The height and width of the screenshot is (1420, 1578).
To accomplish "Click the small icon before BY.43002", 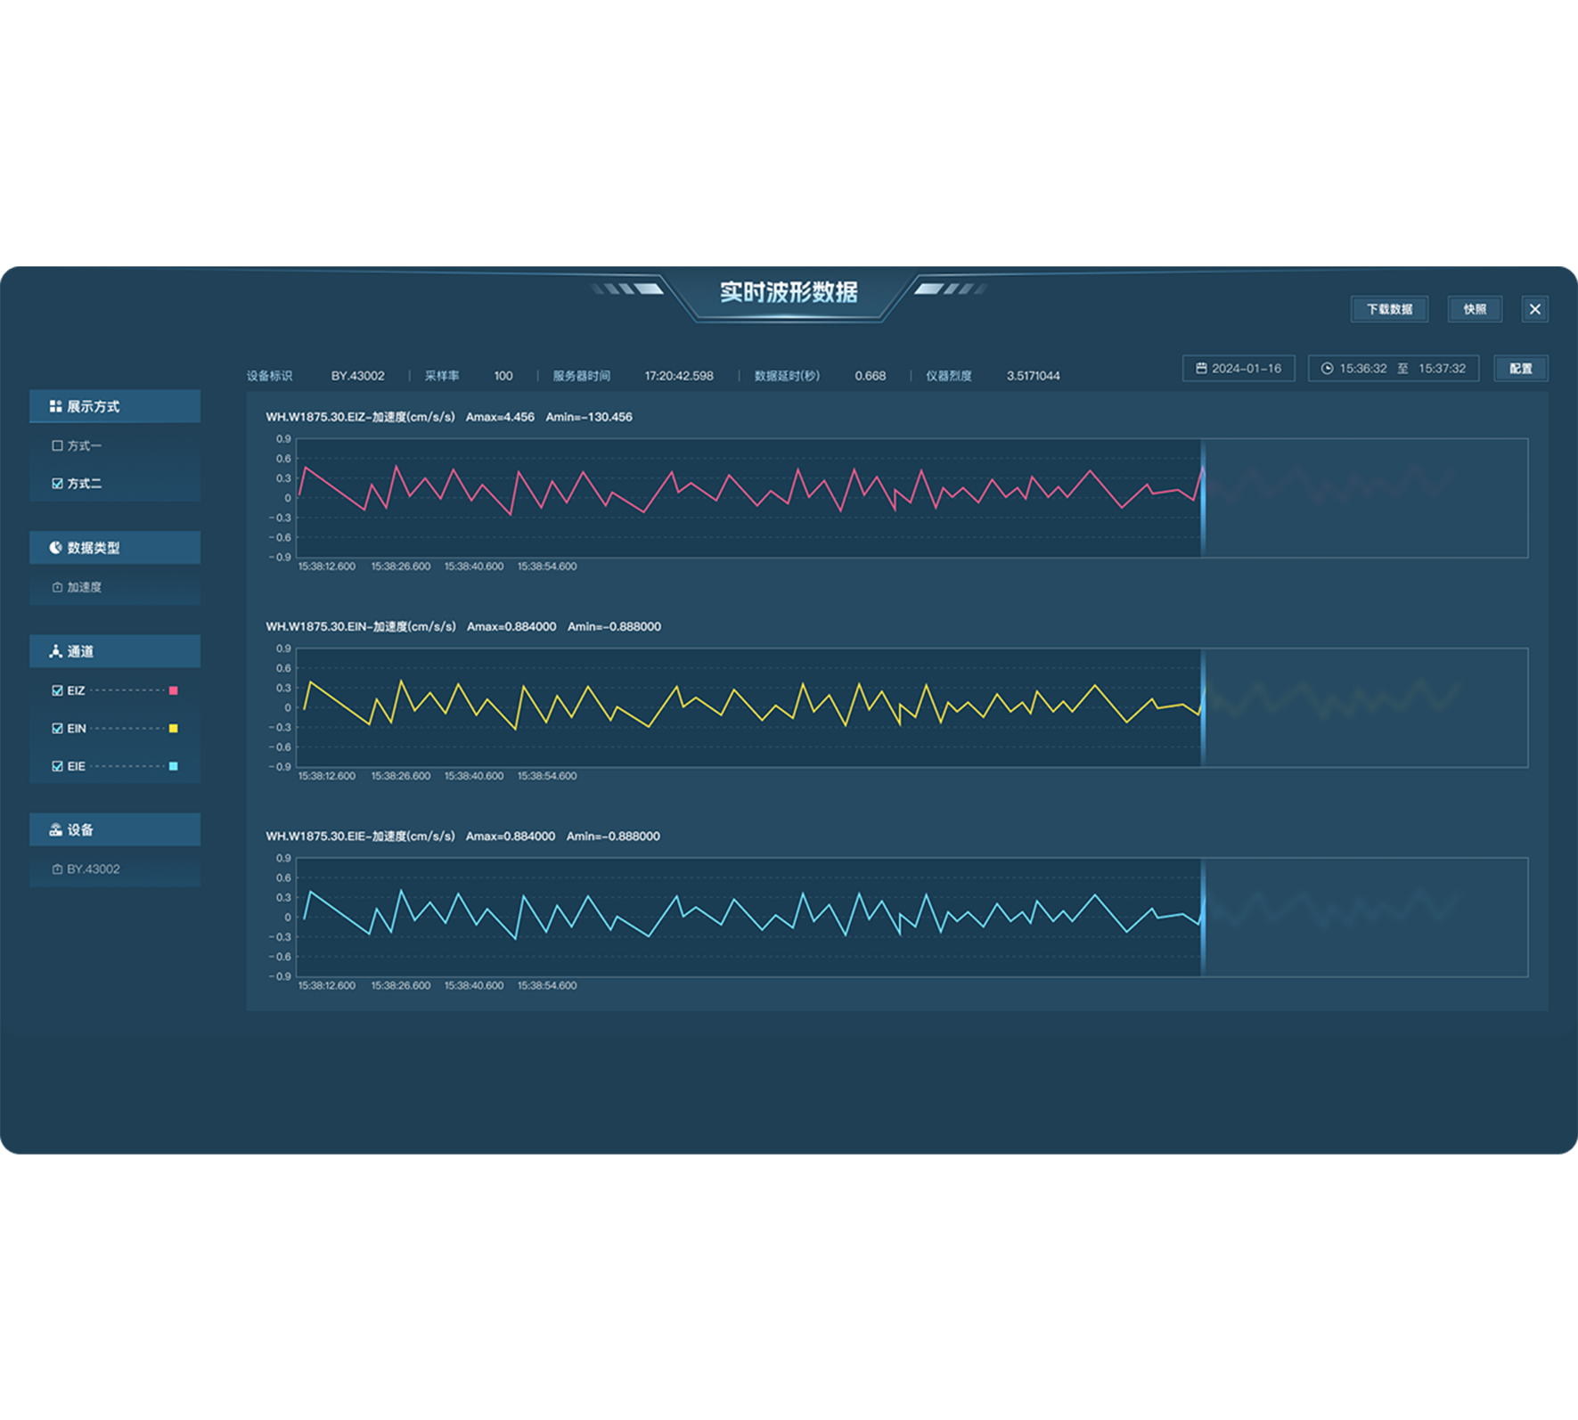I will tap(57, 869).
